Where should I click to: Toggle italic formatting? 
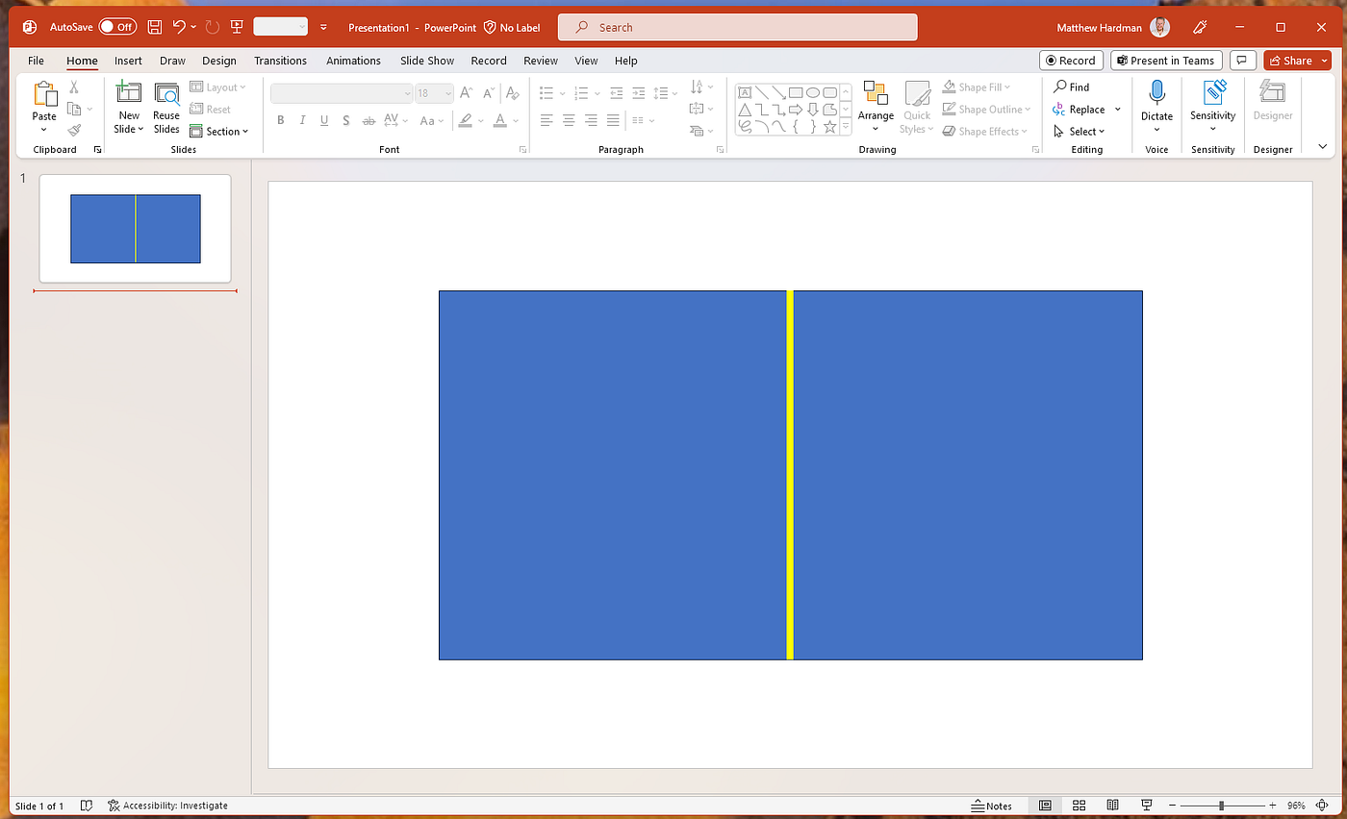302,119
